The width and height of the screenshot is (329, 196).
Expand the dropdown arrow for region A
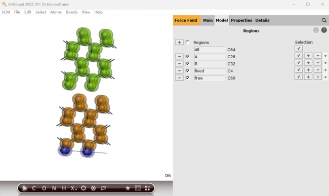pos(325,56)
